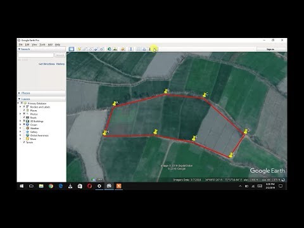Open File Explorer from the taskbar
Viewport: 304px width, 228px height.
point(41,186)
